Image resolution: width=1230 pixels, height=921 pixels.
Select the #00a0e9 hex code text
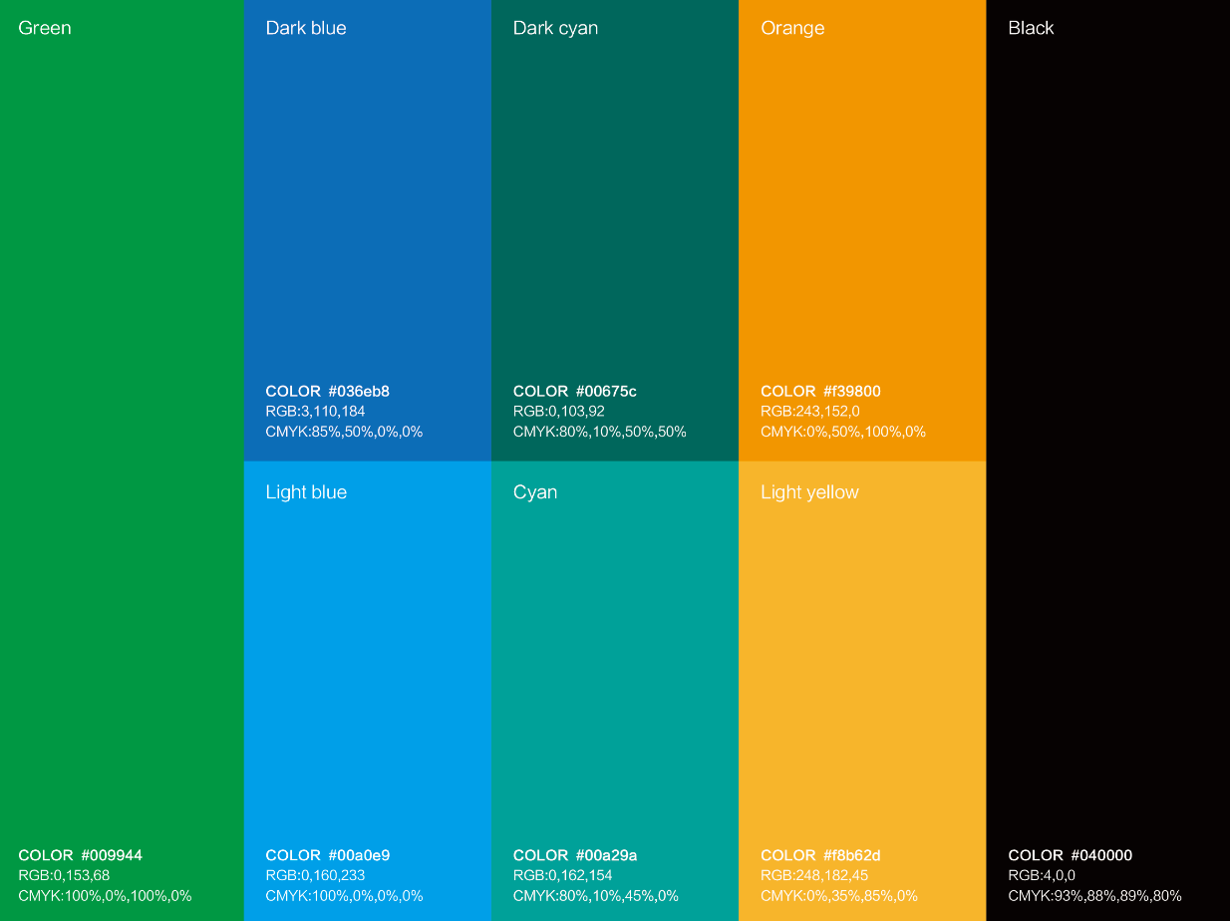click(x=358, y=855)
